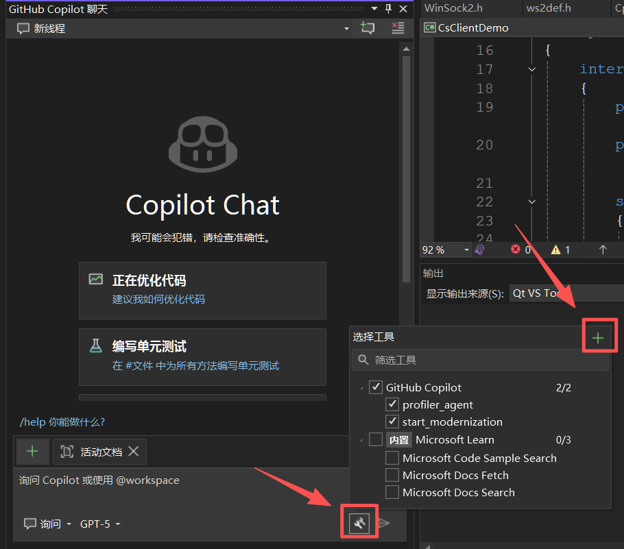Uncheck the GitHub Copilot tool group
Viewport: 624px width, 549px height.
pyautogui.click(x=376, y=387)
